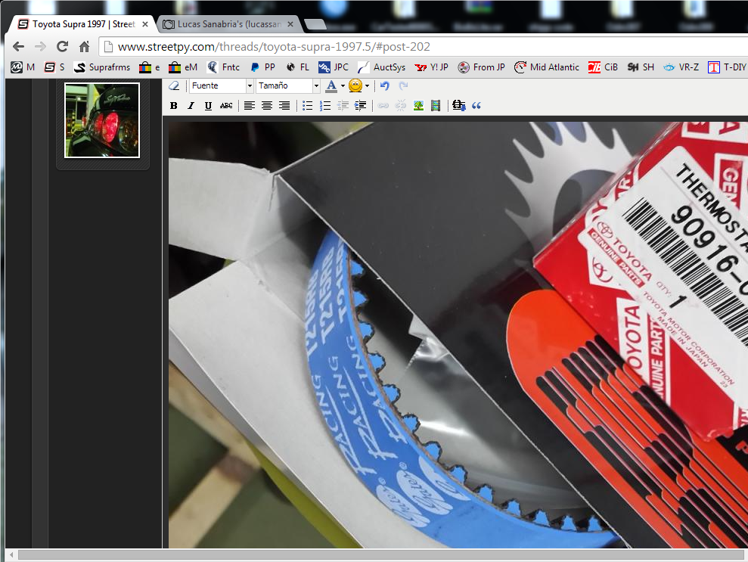Open the Suprafrms bookmark
The image size is (748, 562).
click(x=102, y=67)
